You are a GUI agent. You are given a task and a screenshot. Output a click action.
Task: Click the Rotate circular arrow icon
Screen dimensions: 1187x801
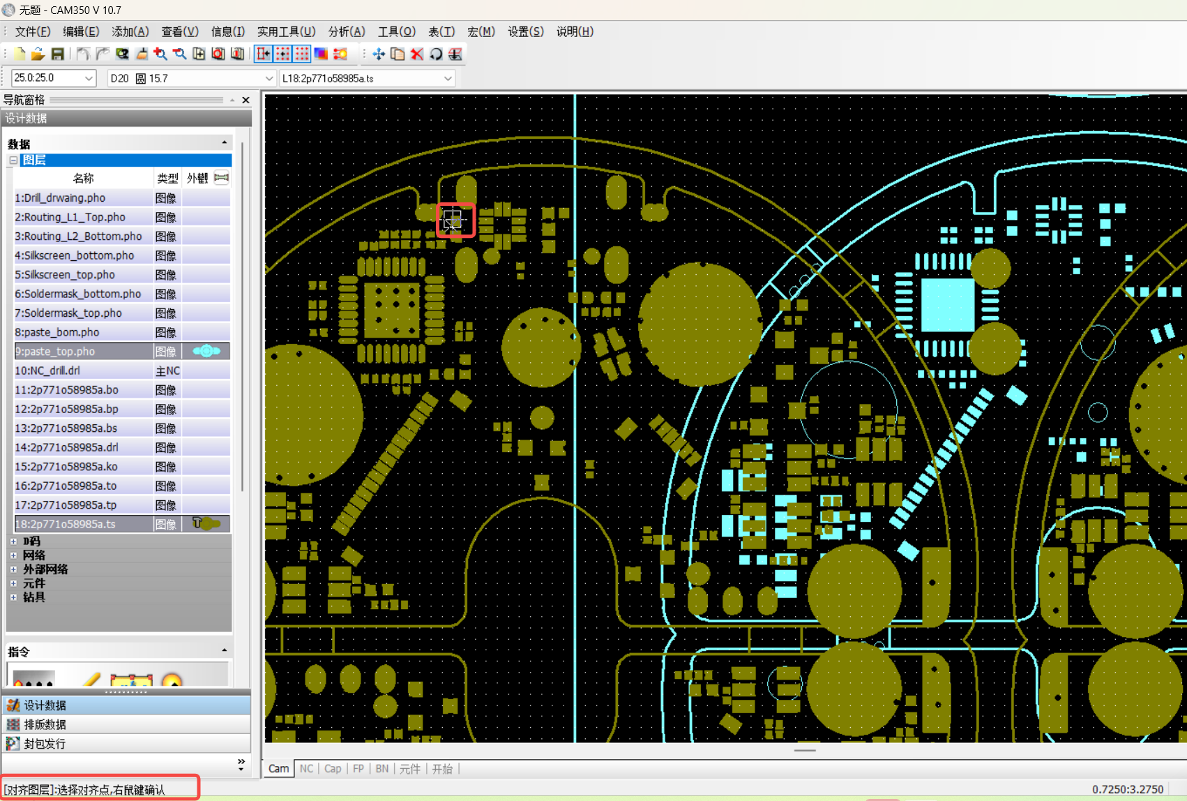[x=436, y=54]
